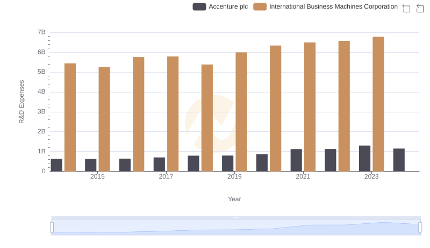The image size is (430, 248).
Task: Click the 2021 x-axis label
Action: tap(303, 176)
